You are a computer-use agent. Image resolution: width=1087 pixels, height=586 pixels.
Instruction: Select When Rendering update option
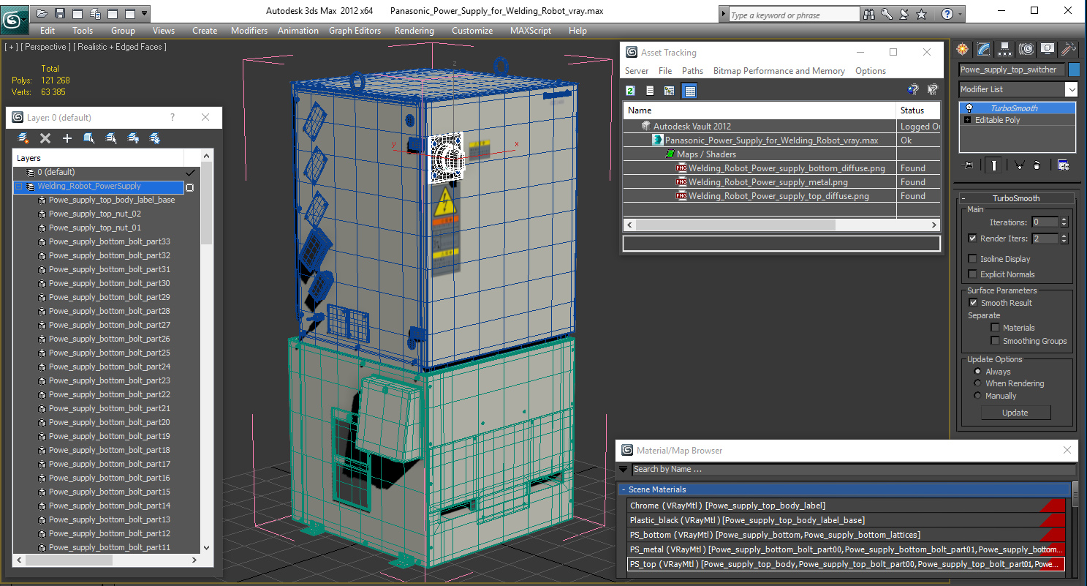pyautogui.click(x=978, y=383)
